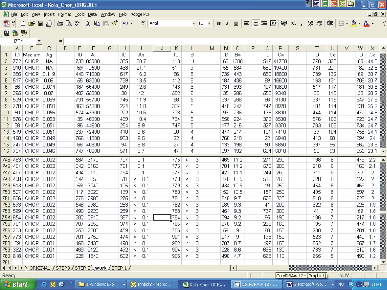
Task: Open a file with the Open folder icon
Action: tap(32, 23)
